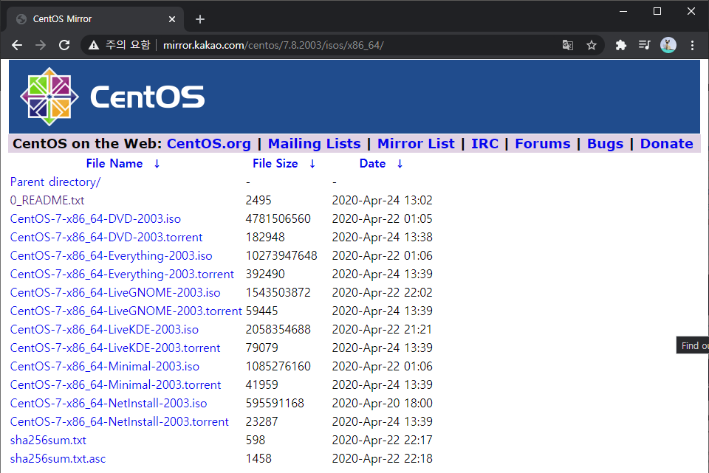Open a new browser tab

[200, 19]
